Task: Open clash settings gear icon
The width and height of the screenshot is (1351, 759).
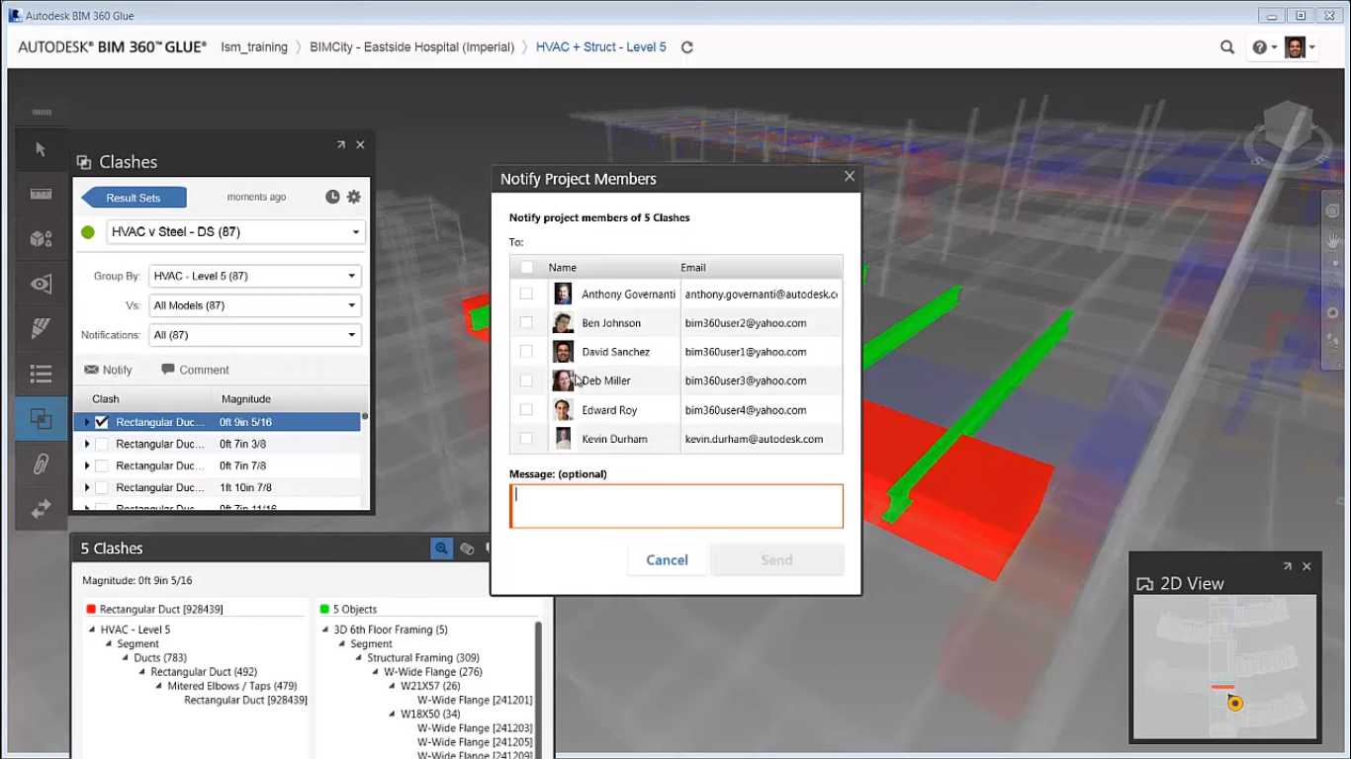Action: coord(354,197)
